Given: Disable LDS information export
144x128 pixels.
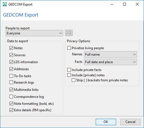Looking at the screenshot, I should click(11, 62).
